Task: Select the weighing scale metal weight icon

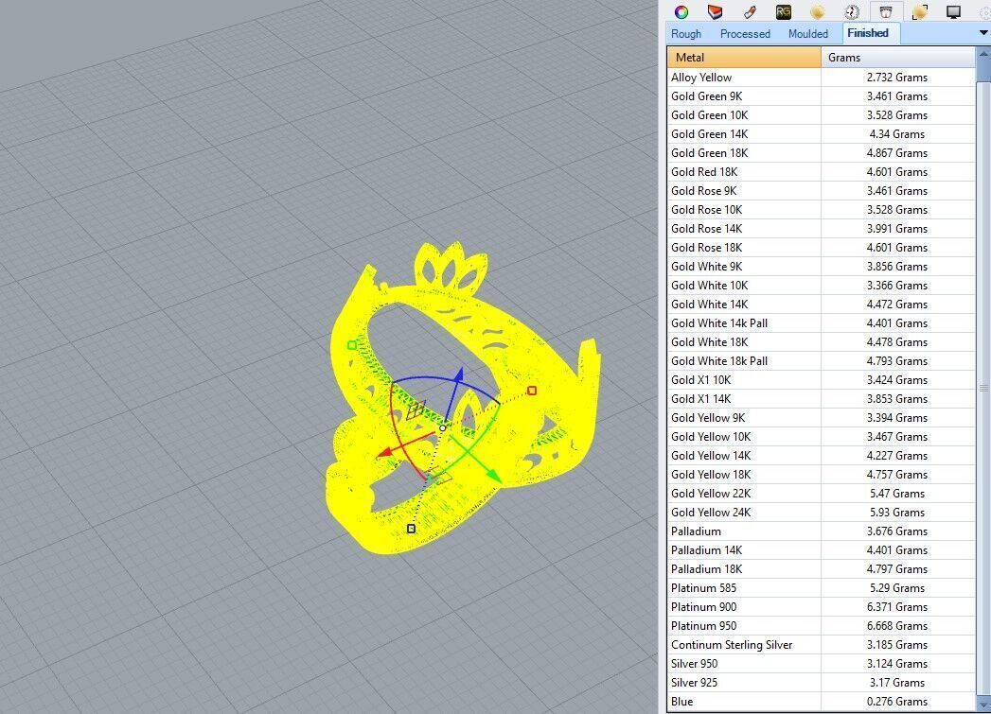Action: (885, 12)
